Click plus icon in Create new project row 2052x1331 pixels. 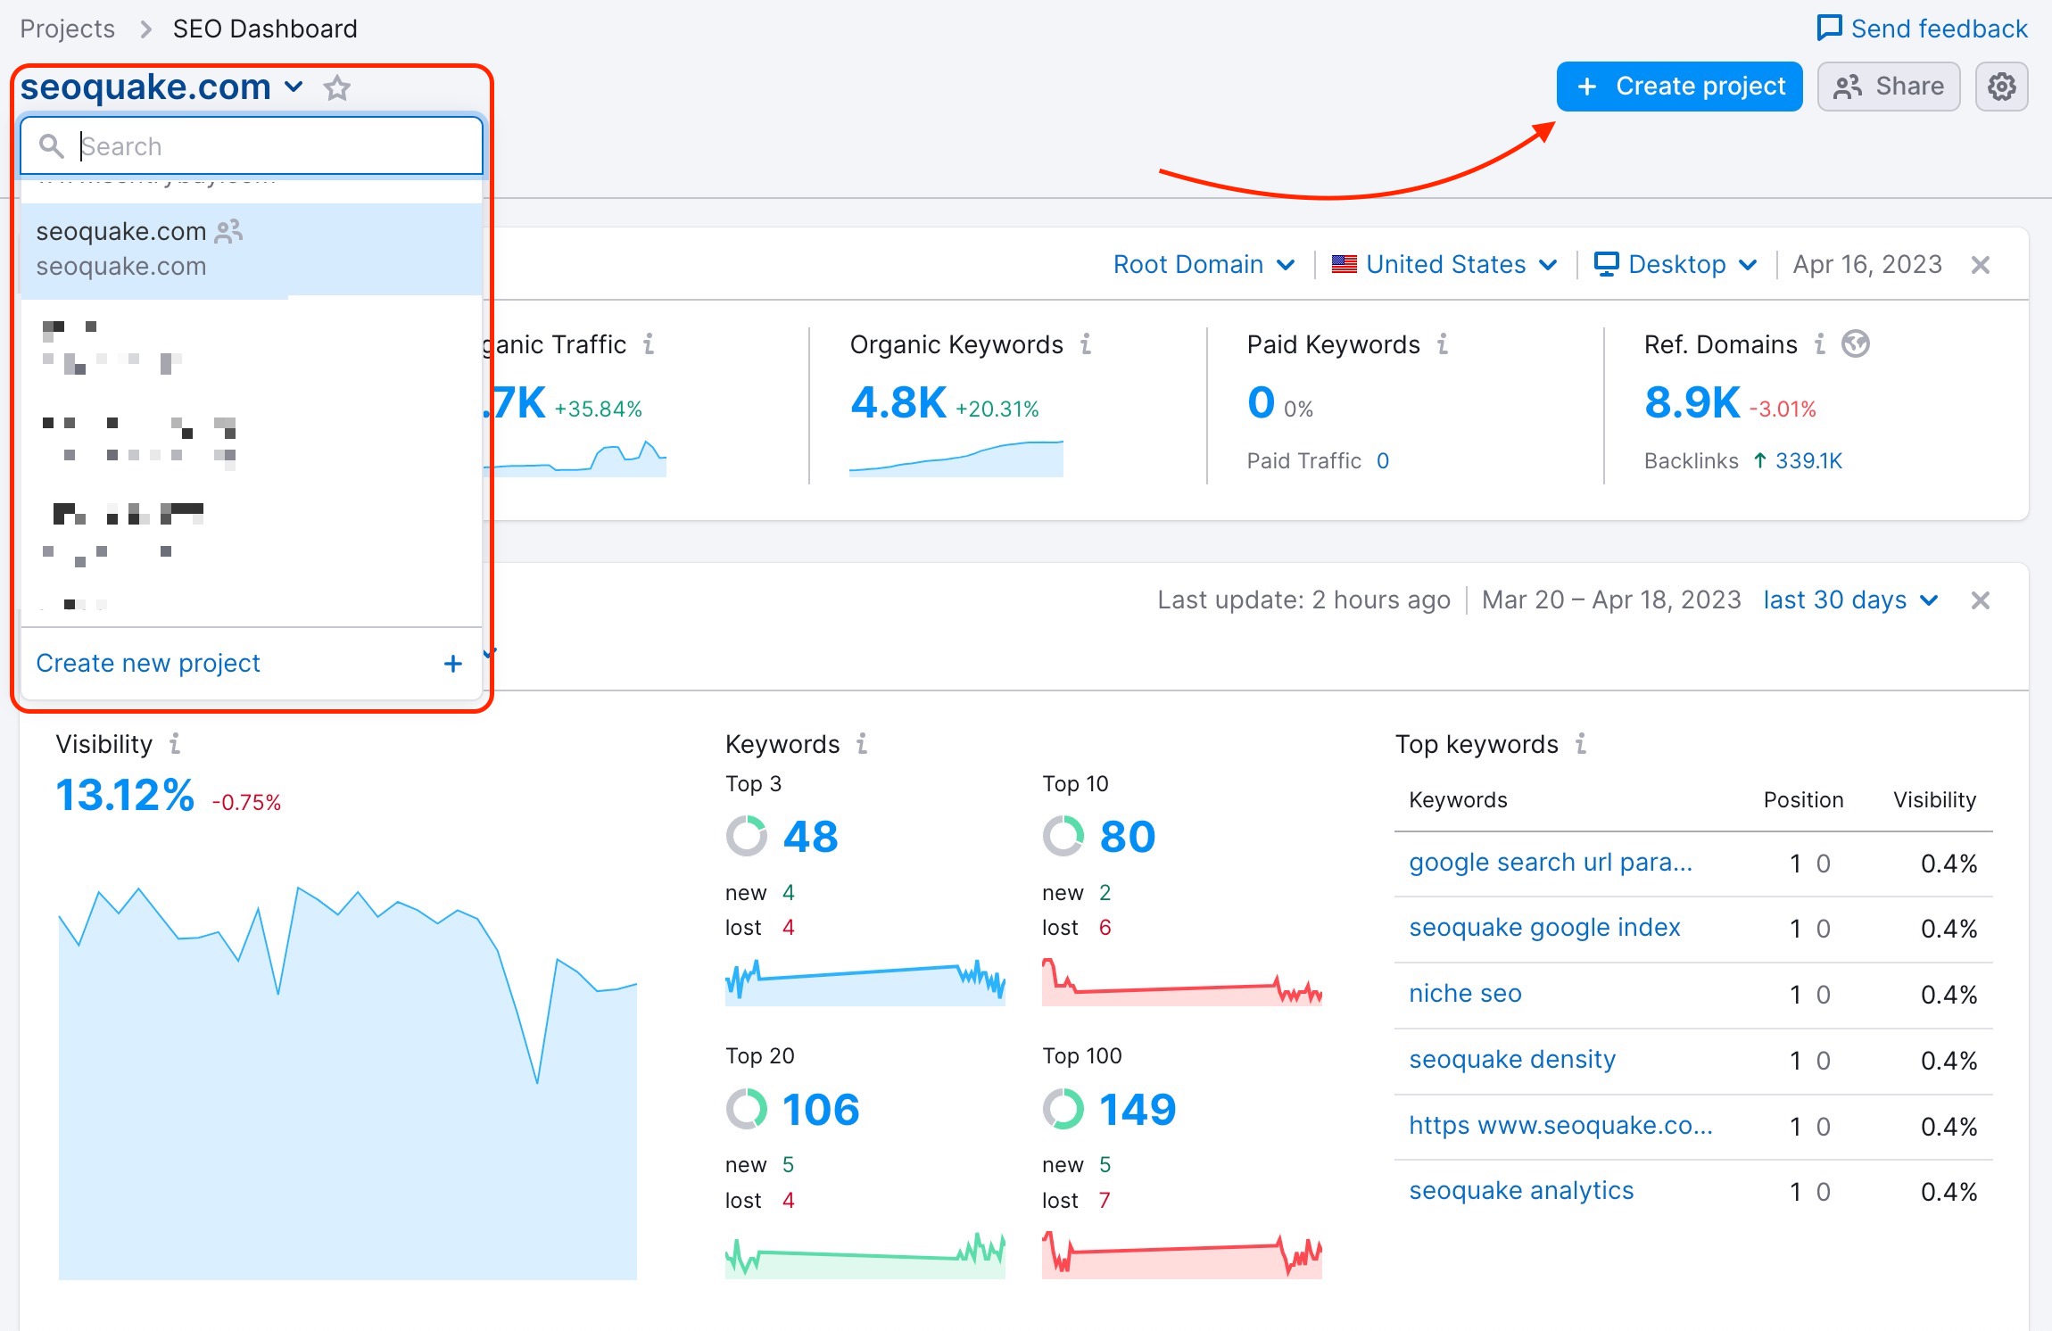coord(453,663)
